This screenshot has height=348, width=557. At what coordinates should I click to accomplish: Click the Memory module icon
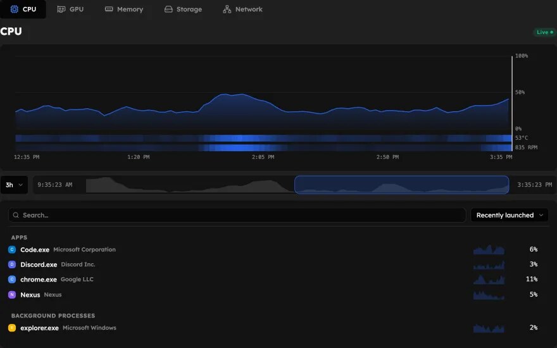tap(109, 9)
